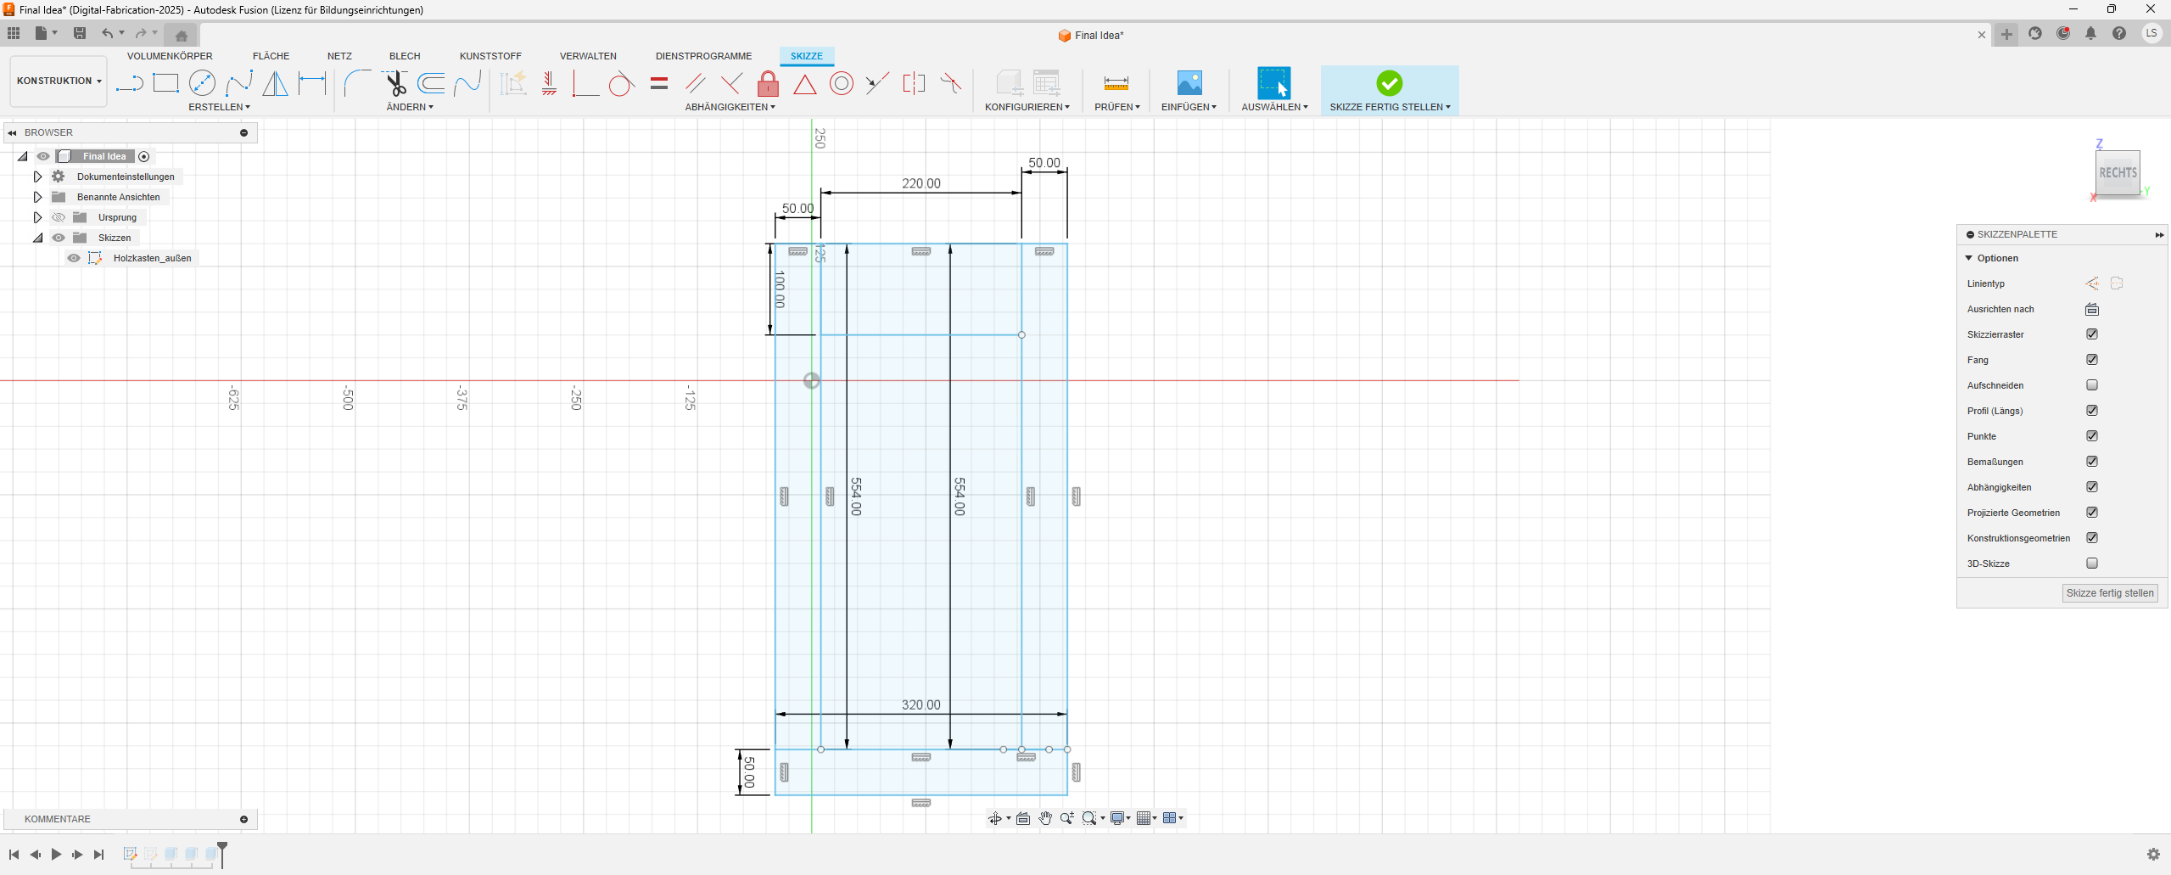2171x875 pixels.
Task: Open the ABHÄNGIGKEITEN dropdown menu
Action: point(730,107)
